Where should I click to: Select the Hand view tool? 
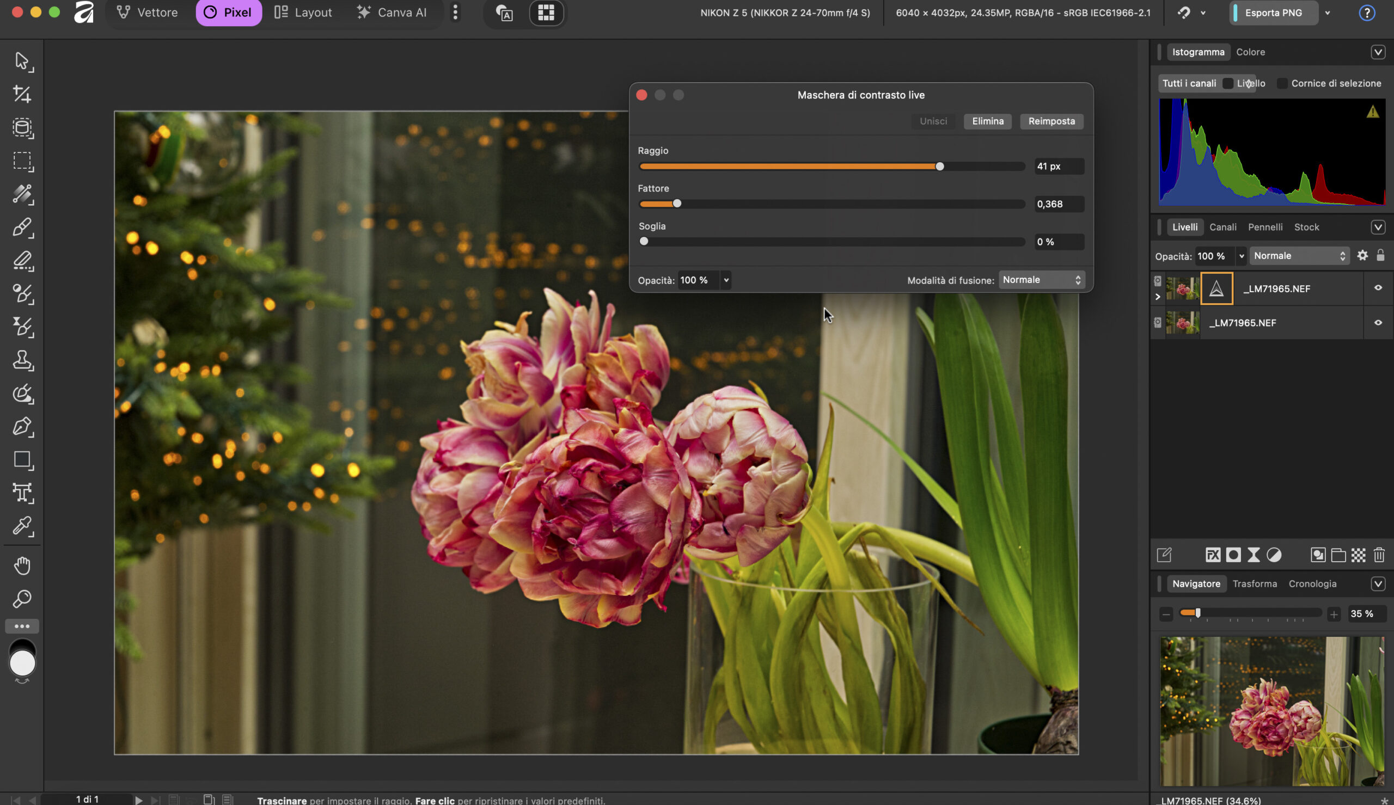(x=22, y=566)
